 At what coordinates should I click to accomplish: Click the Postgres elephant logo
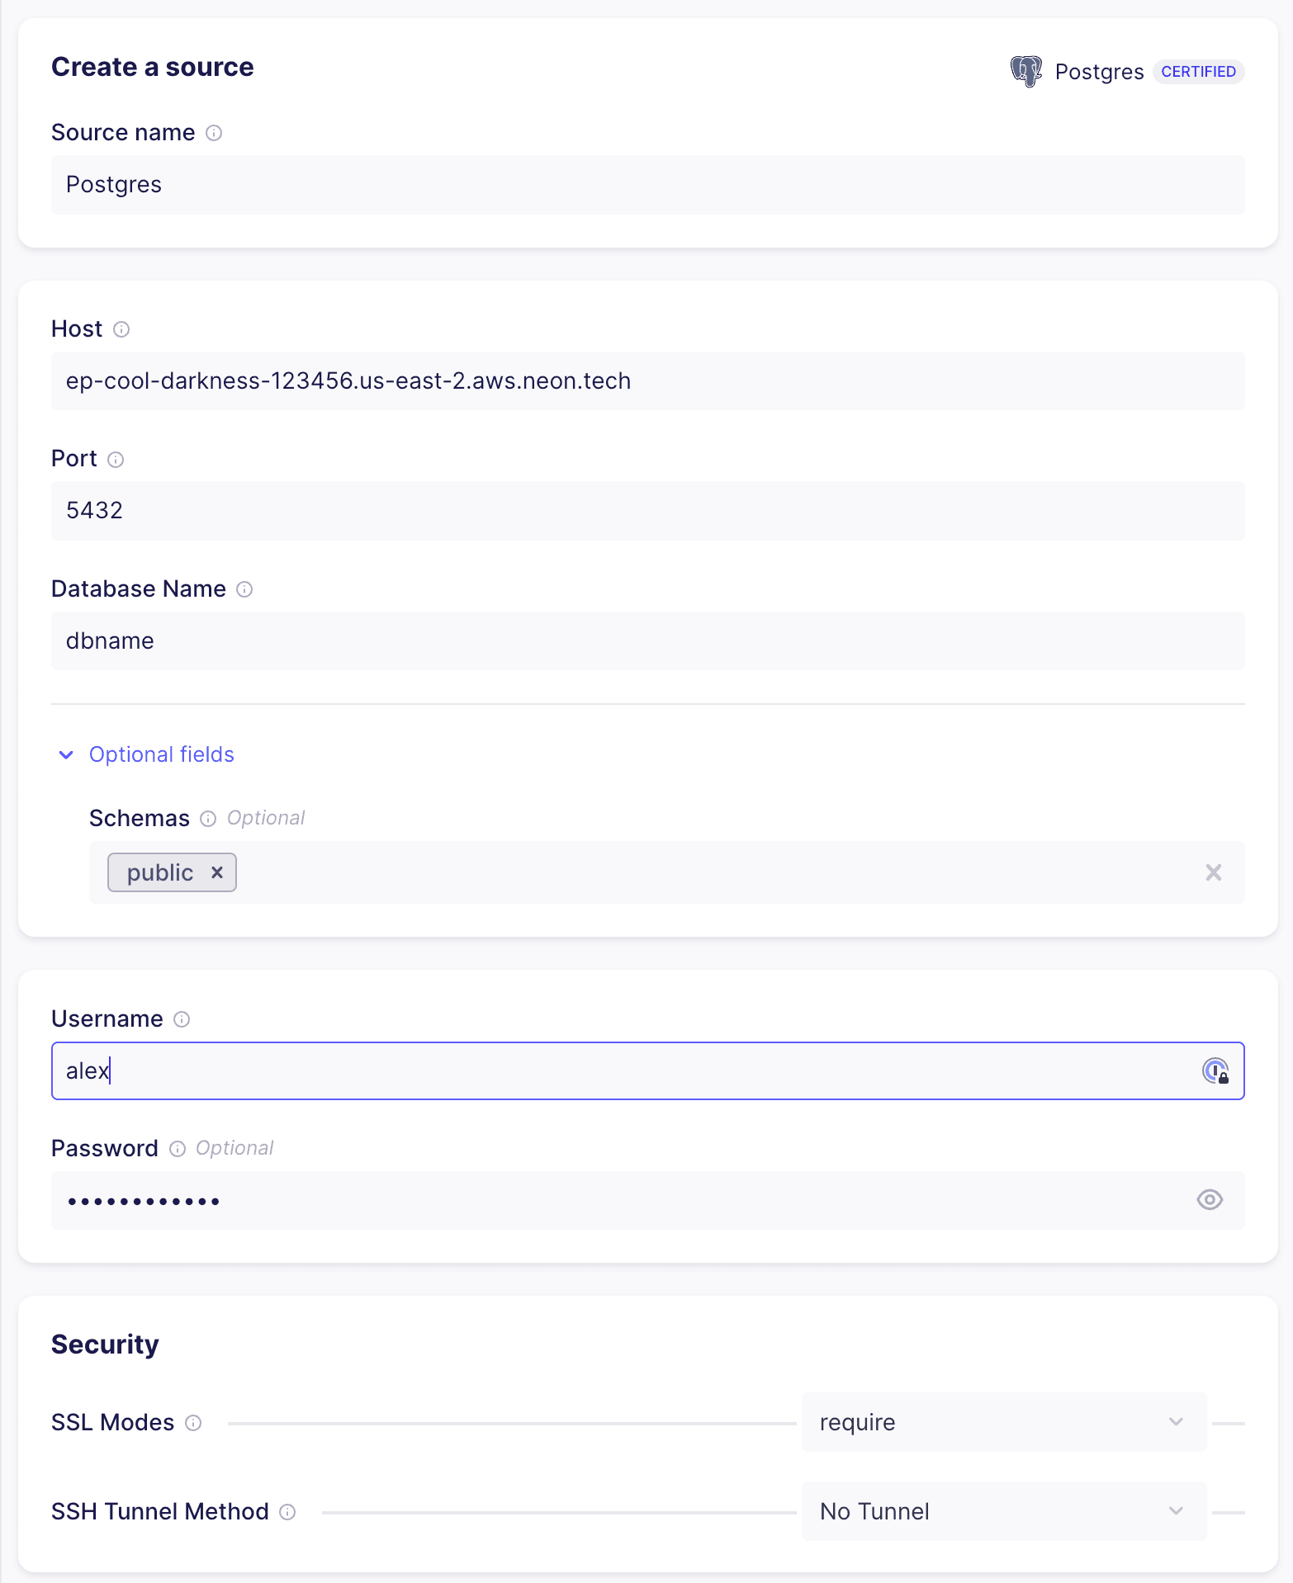coord(1026,71)
